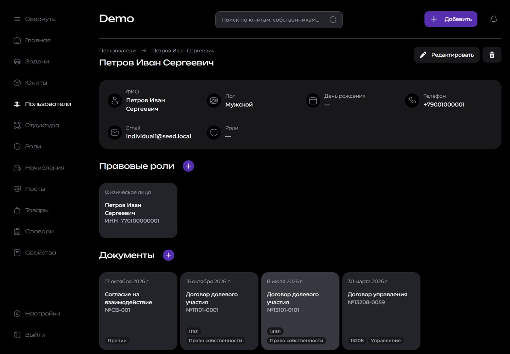
Task: Click the Редактировать button
Action: click(447, 55)
